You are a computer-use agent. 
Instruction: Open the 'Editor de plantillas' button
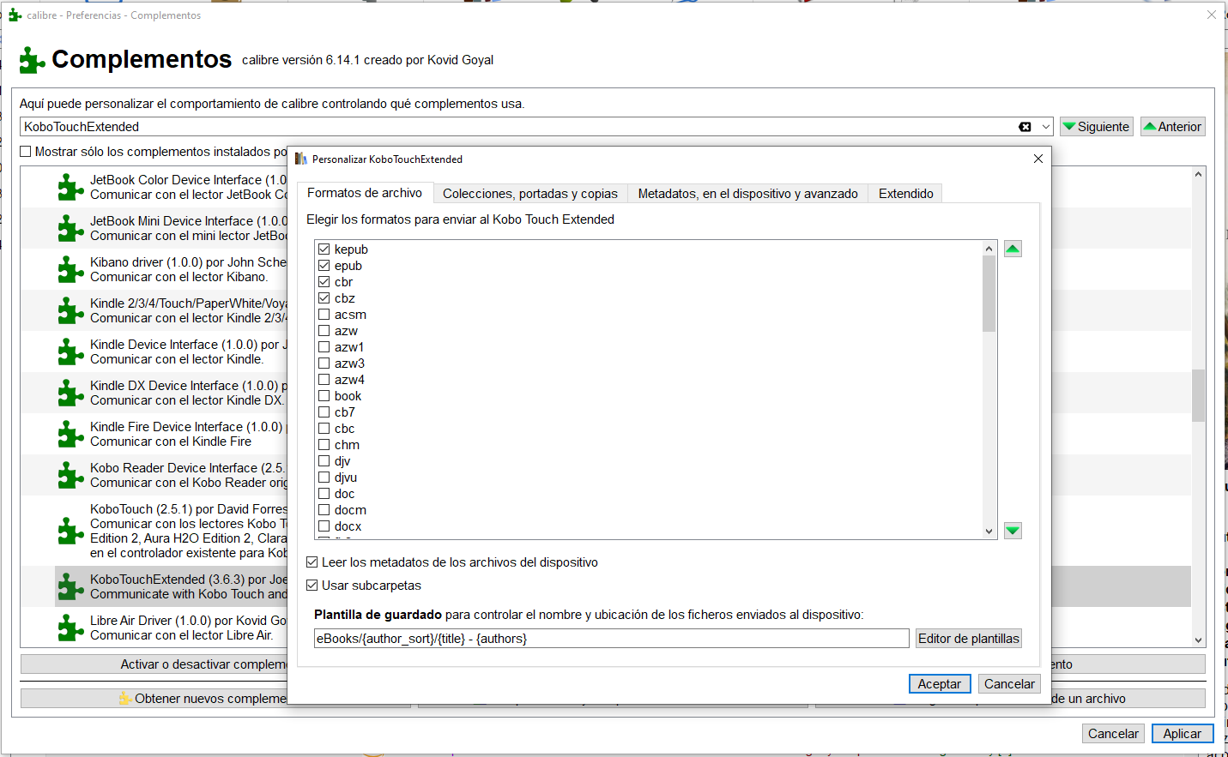pos(969,639)
